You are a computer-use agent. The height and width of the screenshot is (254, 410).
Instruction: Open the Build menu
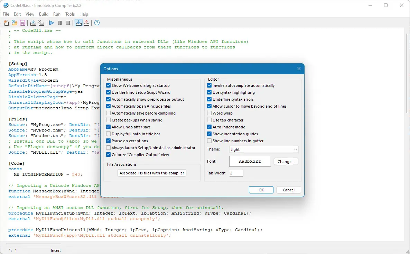click(44, 14)
